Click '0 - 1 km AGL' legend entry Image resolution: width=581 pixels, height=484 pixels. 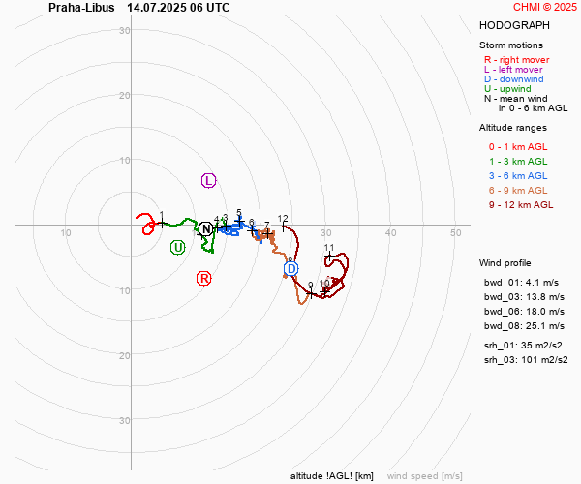(518, 146)
